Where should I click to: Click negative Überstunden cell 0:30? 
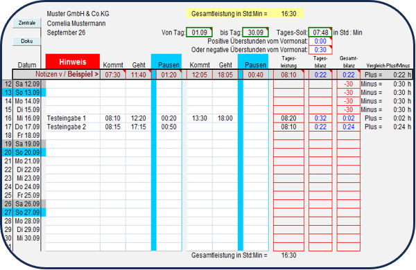point(320,50)
